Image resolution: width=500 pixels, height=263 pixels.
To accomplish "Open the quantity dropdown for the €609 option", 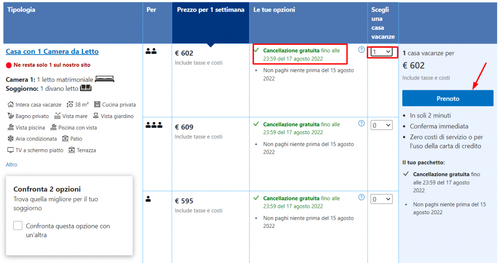I will (381, 125).
